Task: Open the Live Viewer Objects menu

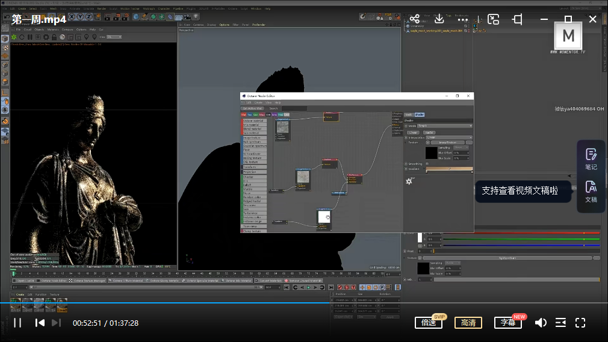Action: click(x=39, y=30)
